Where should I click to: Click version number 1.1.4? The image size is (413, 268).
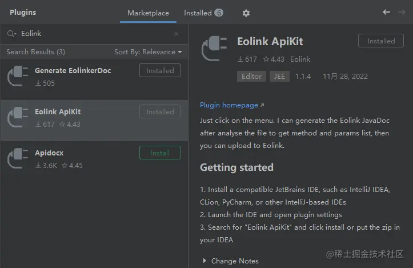303,77
